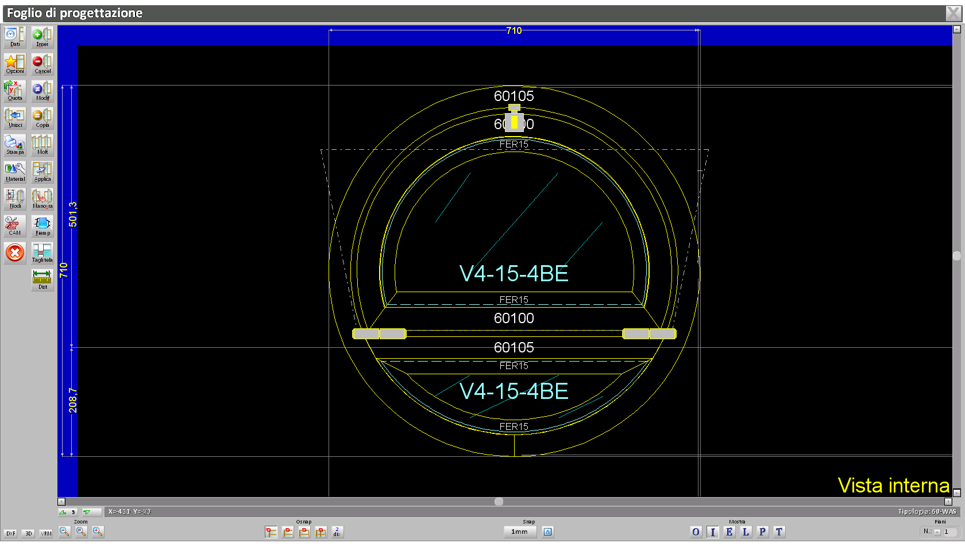Image resolution: width=965 pixels, height=547 pixels.
Task: Click the red X exit icon
Action: pyautogui.click(x=15, y=253)
